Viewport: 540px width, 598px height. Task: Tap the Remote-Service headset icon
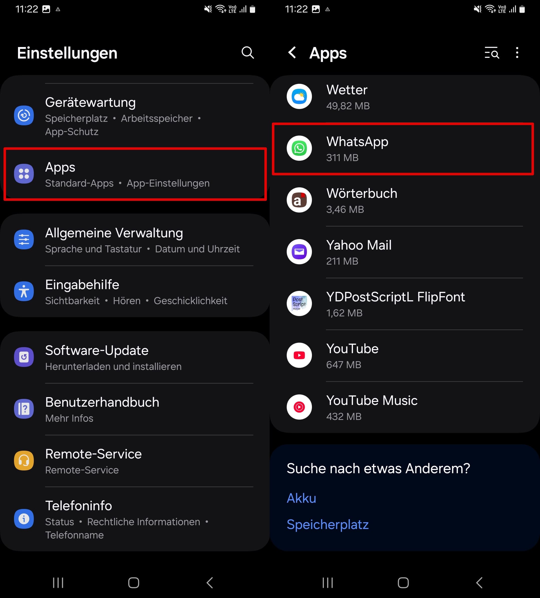click(24, 460)
